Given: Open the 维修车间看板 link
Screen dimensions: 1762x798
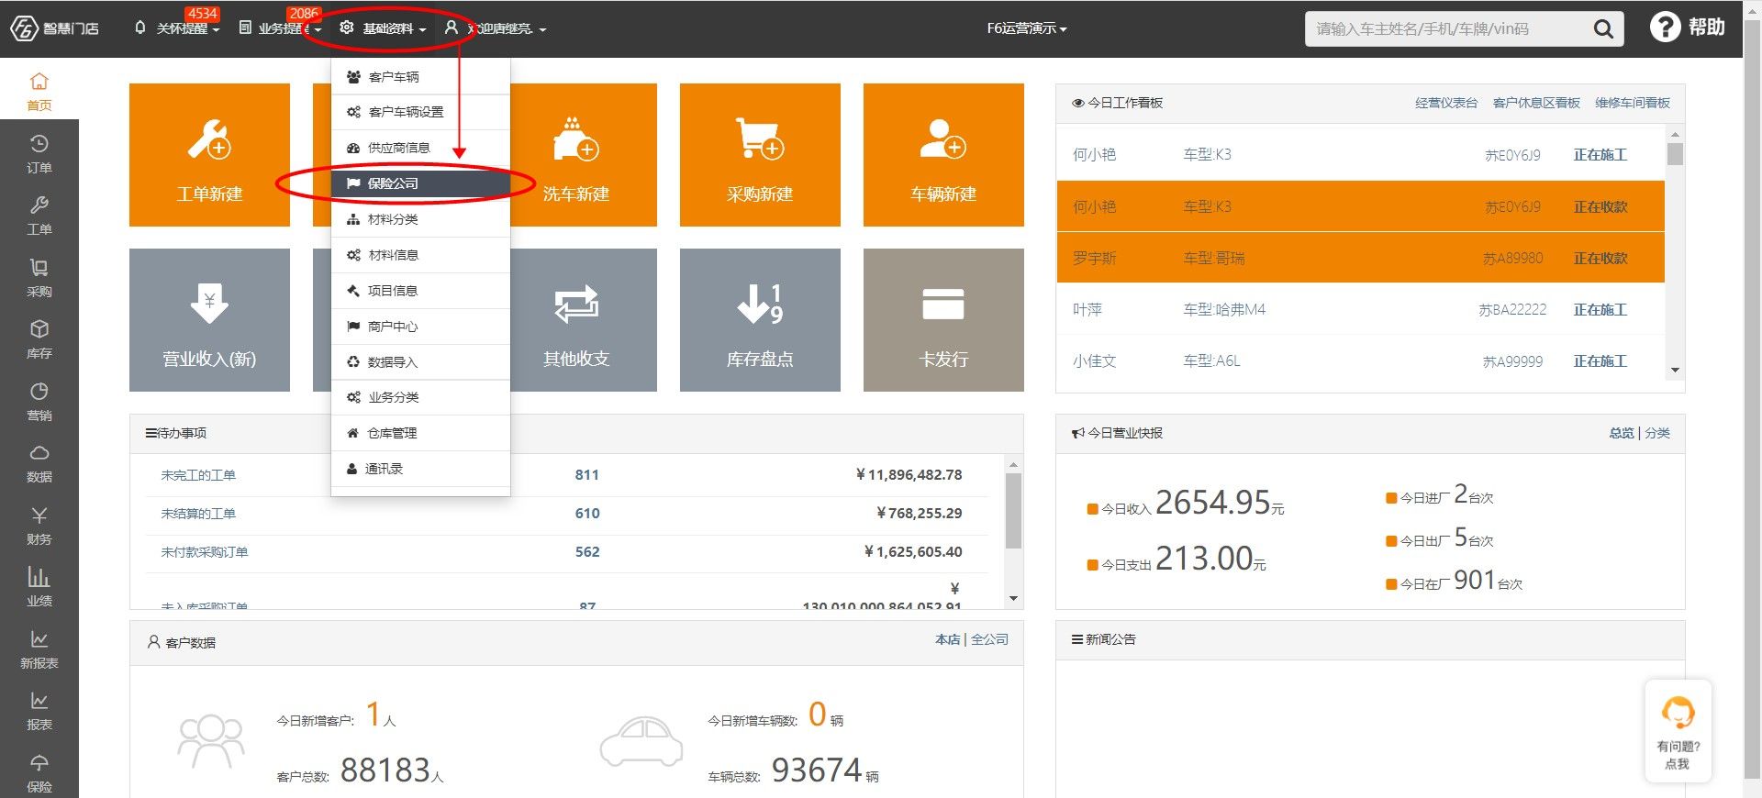Looking at the screenshot, I should click(1633, 103).
